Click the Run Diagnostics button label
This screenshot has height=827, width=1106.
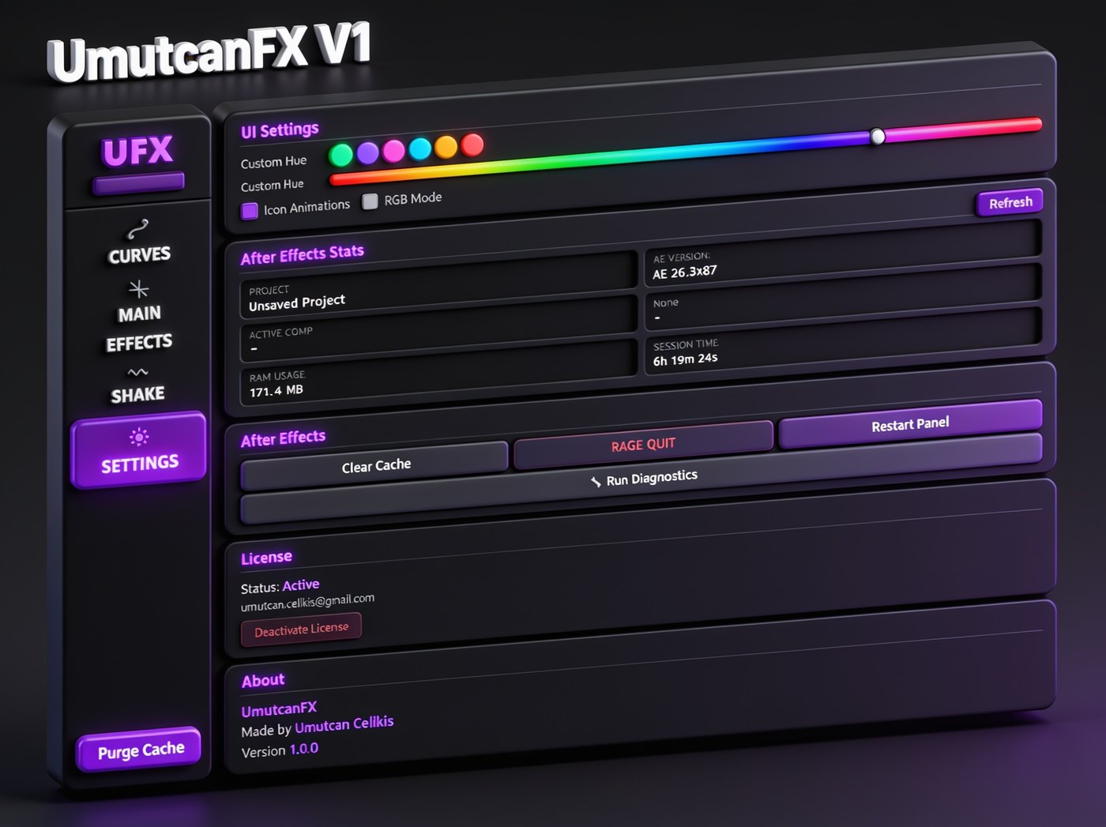652,478
